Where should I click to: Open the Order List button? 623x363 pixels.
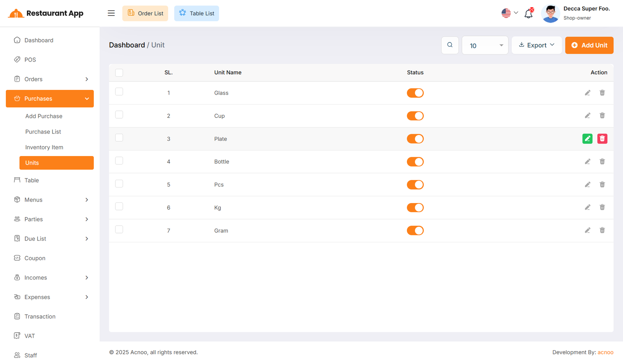145,13
